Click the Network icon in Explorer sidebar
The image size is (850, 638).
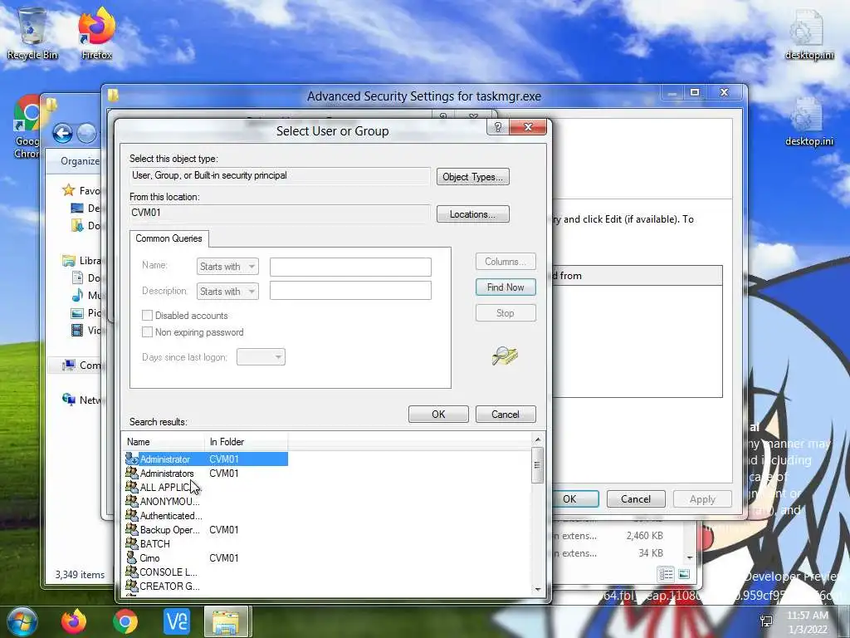(x=68, y=400)
